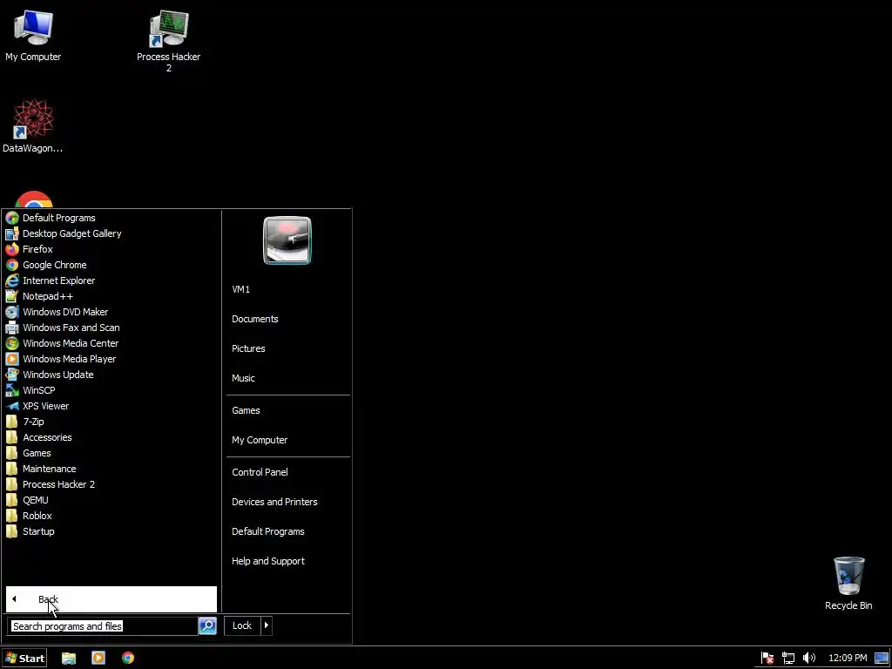Open Windows Explorer from the taskbar
Viewport: 892px width, 669px height.
click(69, 659)
